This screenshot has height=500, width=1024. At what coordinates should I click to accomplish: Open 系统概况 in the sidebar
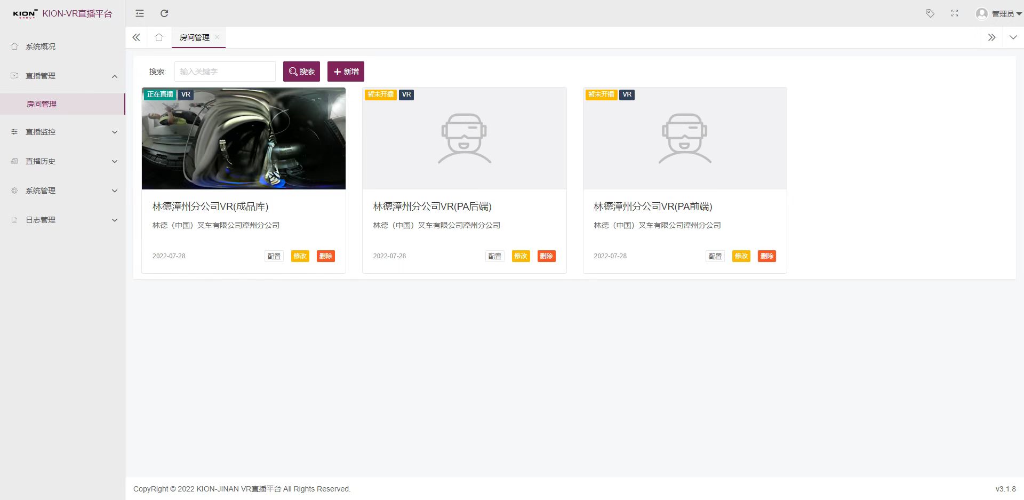(62, 46)
